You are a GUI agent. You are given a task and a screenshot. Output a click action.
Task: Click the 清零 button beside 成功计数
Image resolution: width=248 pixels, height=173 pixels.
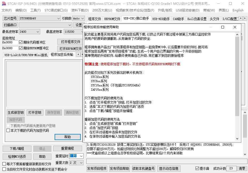(242, 168)
